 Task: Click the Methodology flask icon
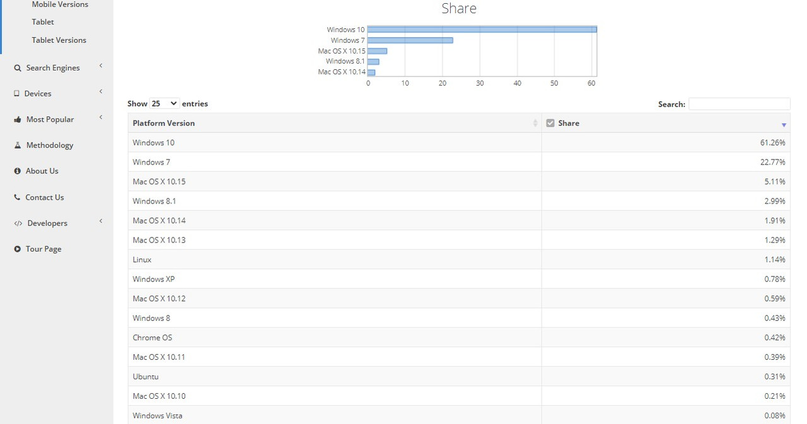18,145
